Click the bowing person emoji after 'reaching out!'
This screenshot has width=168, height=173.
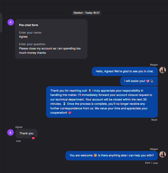point(90,91)
